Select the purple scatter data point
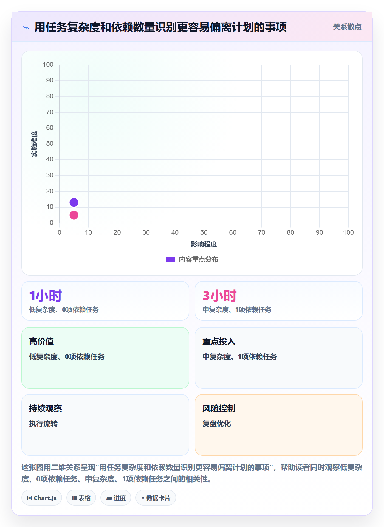This screenshot has height=527, width=384. point(74,203)
